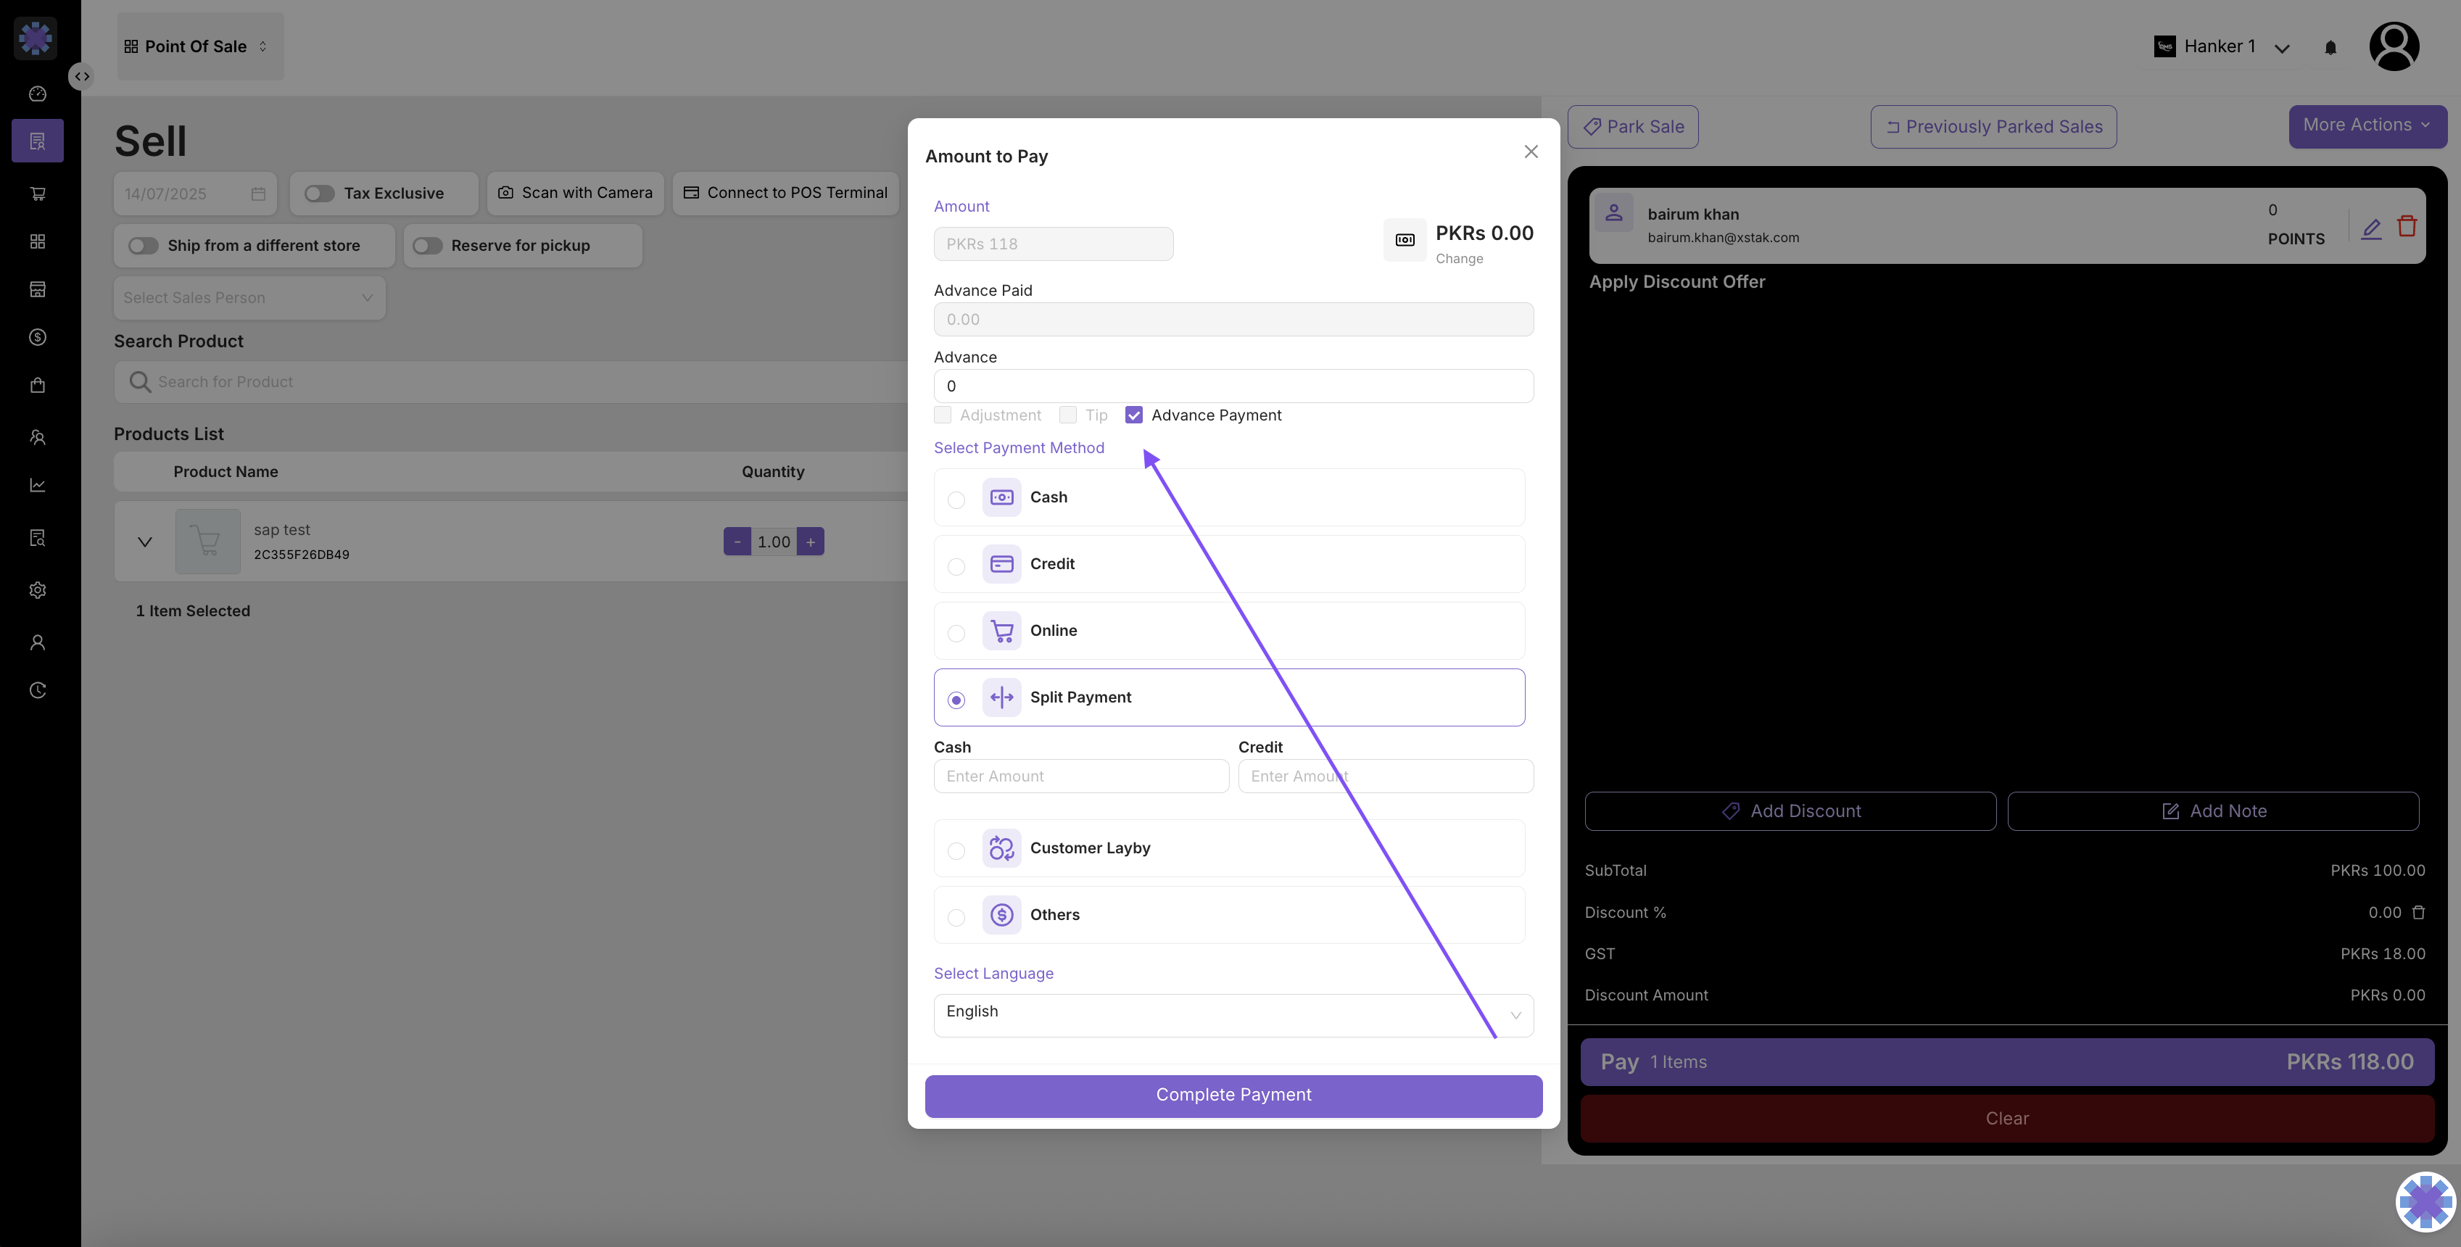Toggle the Tax Exclusive switch
The height and width of the screenshot is (1247, 2461).
point(319,193)
